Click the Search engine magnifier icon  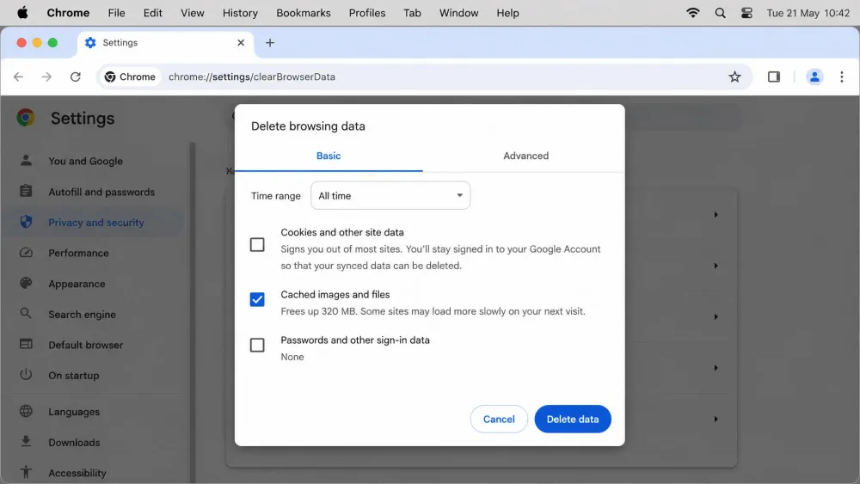pos(26,314)
